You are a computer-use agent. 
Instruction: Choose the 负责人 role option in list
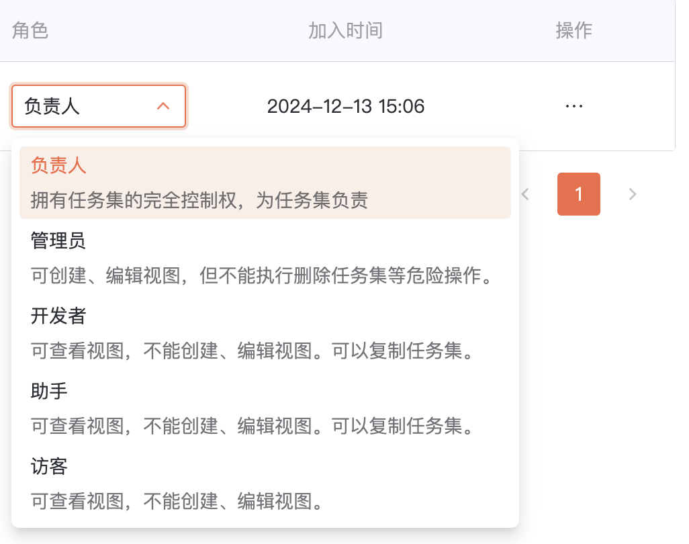point(58,166)
